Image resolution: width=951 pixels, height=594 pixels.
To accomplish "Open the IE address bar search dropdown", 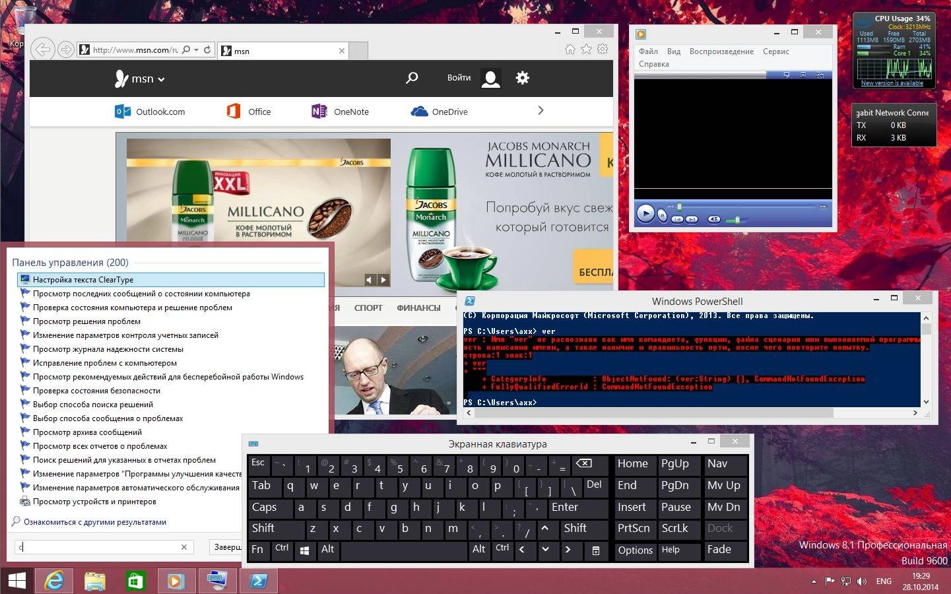I will coord(196,49).
